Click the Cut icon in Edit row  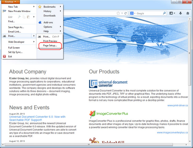tap(19, 17)
